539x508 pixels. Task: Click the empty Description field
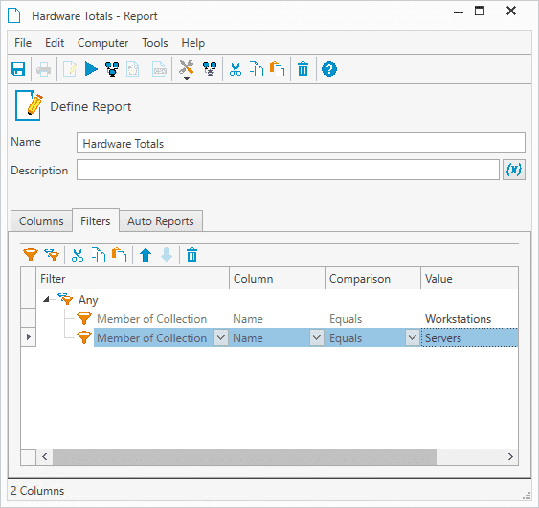tap(288, 170)
